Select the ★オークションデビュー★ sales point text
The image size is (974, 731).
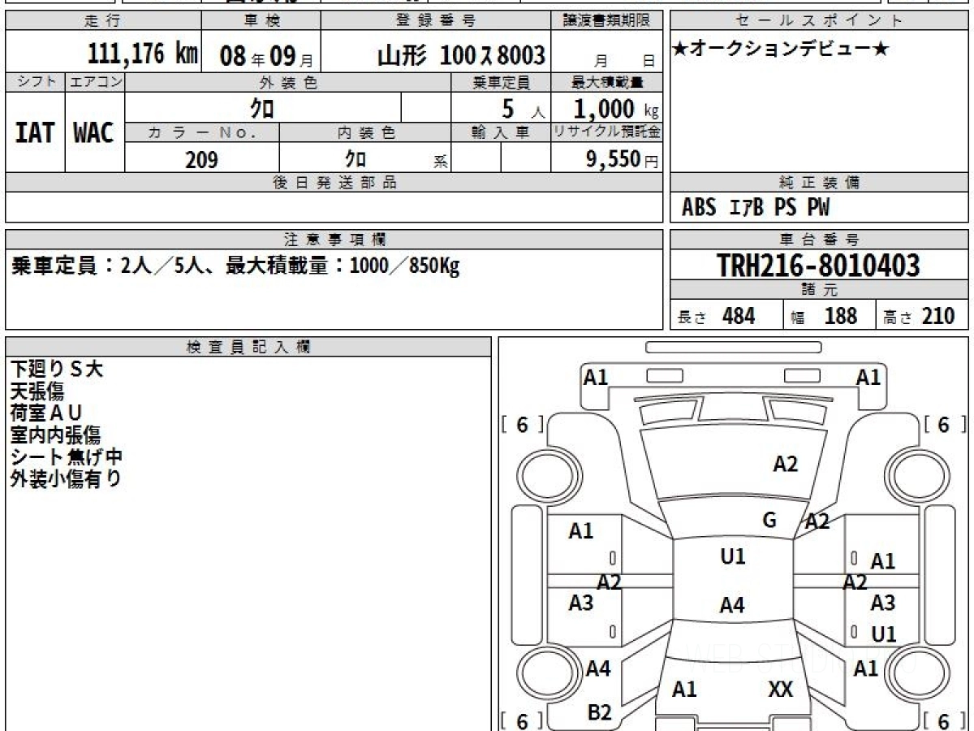click(782, 50)
